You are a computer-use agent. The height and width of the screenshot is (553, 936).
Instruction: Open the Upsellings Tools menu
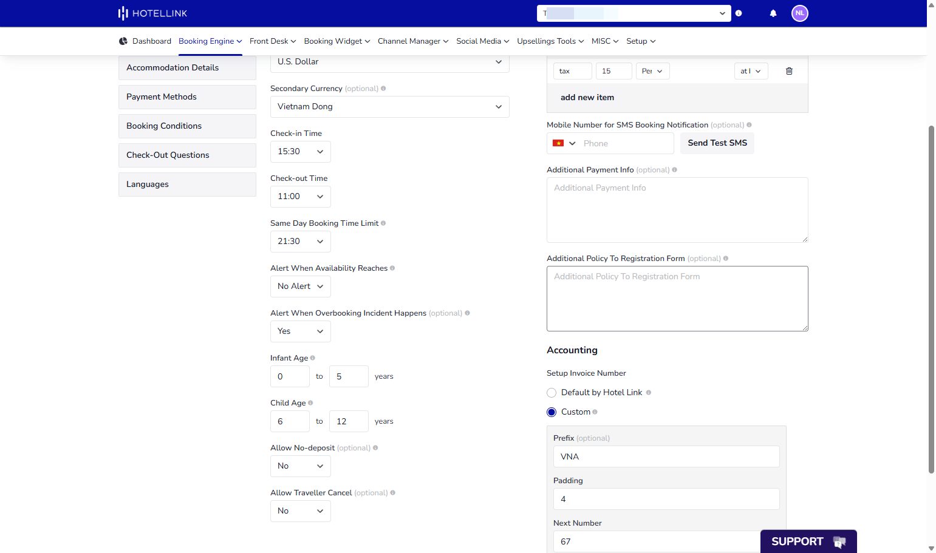point(550,41)
